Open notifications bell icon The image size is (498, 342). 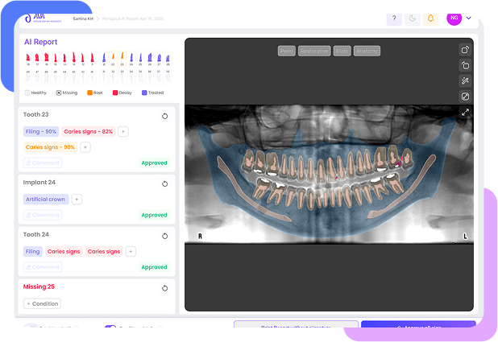coord(432,19)
